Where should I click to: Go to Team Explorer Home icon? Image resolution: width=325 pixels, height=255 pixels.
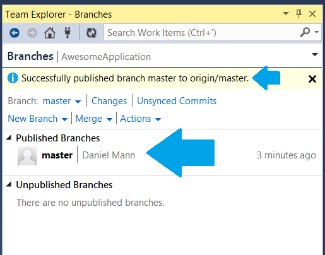(50, 33)
